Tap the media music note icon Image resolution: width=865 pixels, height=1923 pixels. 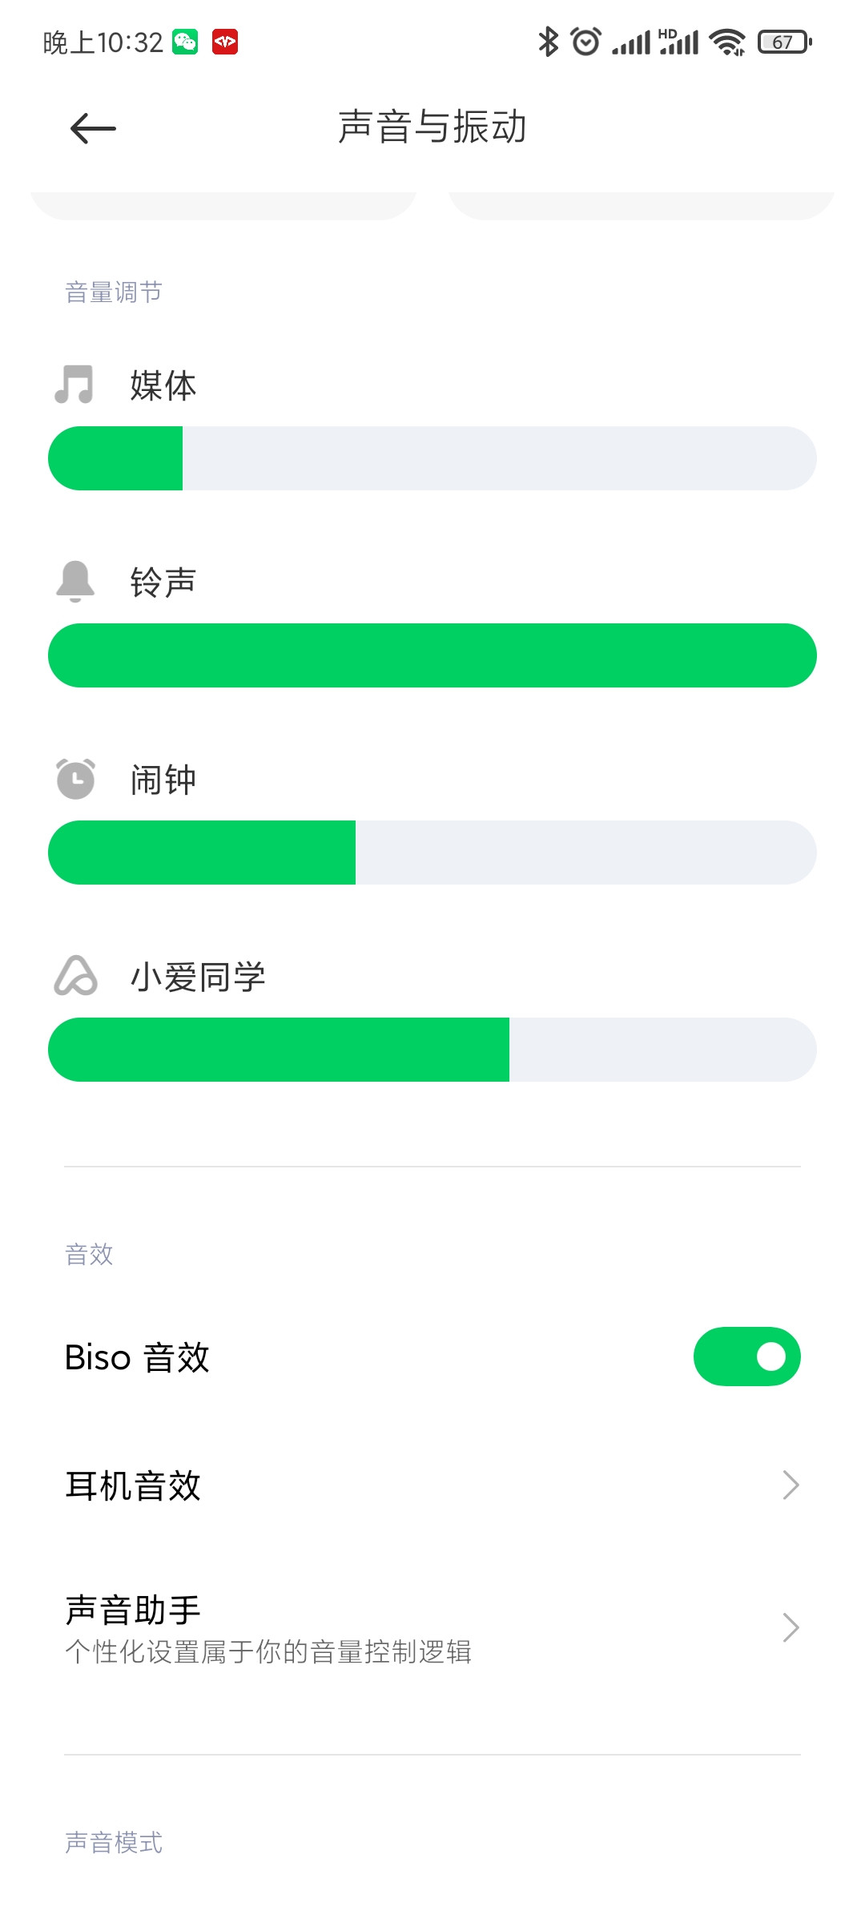coord(74,385)
